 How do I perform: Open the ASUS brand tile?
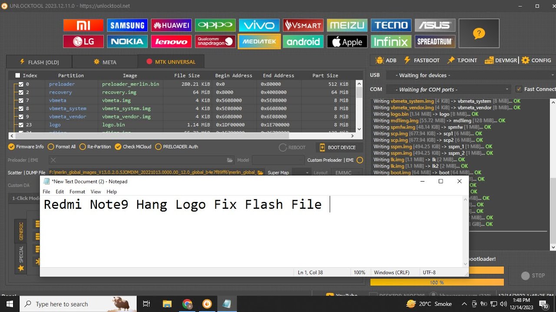[435, 25]
